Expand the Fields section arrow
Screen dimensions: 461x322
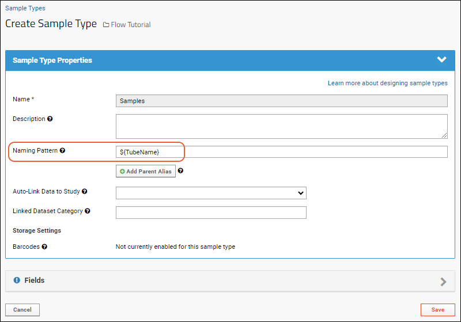[443, 282]
